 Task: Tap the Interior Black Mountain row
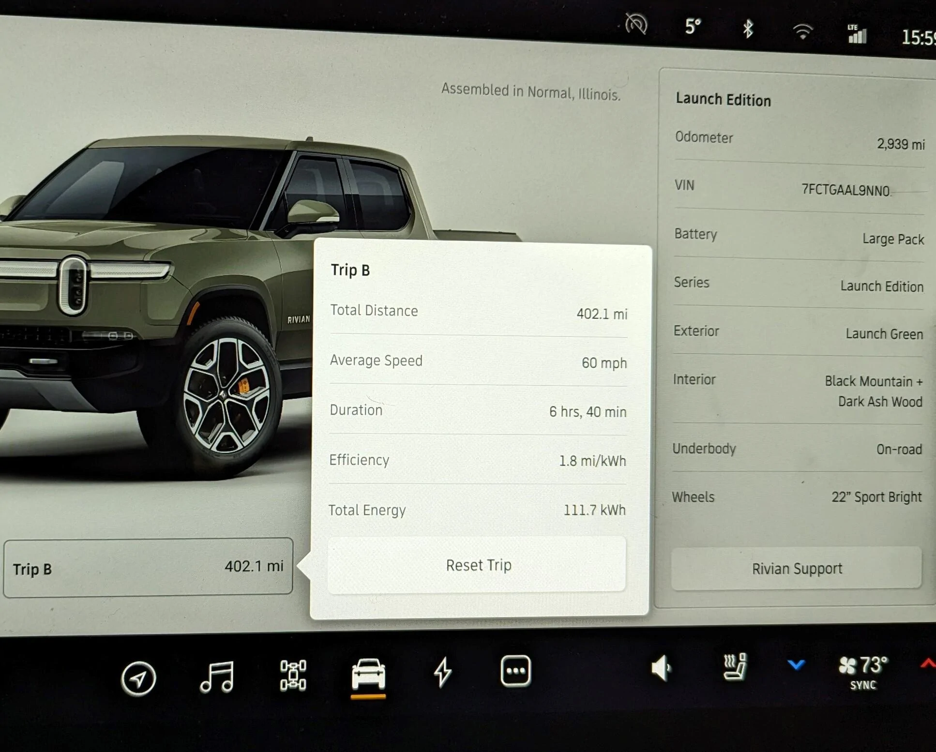click(798, 390)
